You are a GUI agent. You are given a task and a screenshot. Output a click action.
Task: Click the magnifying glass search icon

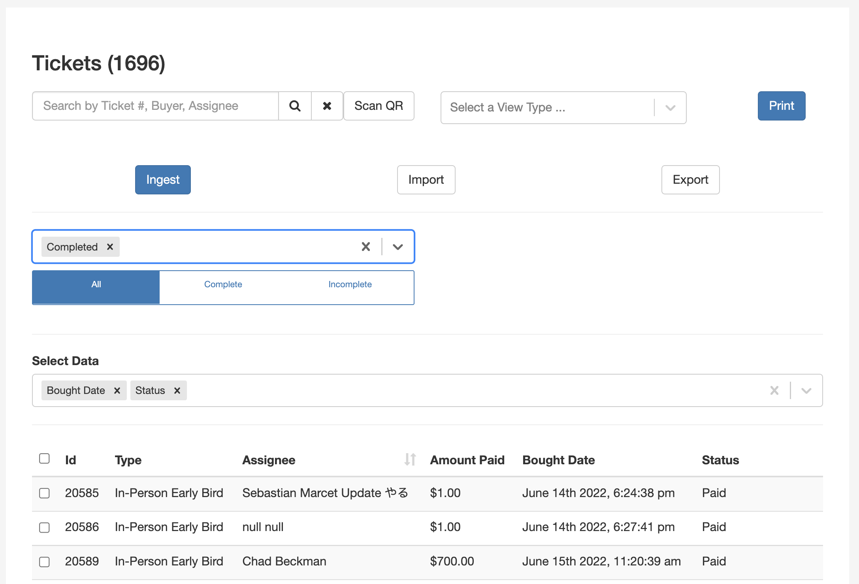pos(295,106)
